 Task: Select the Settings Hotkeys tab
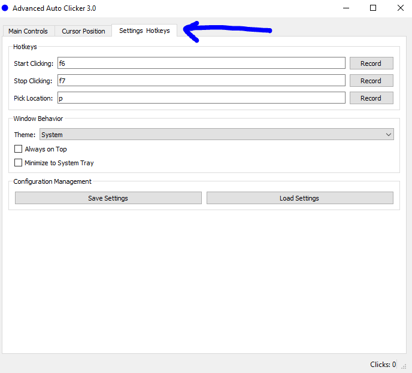[144, 31]
